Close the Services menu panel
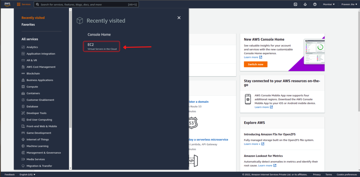 (179, 18)
